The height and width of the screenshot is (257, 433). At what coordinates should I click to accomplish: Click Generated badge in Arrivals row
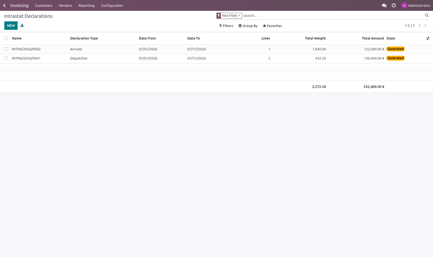coord(395,49)
